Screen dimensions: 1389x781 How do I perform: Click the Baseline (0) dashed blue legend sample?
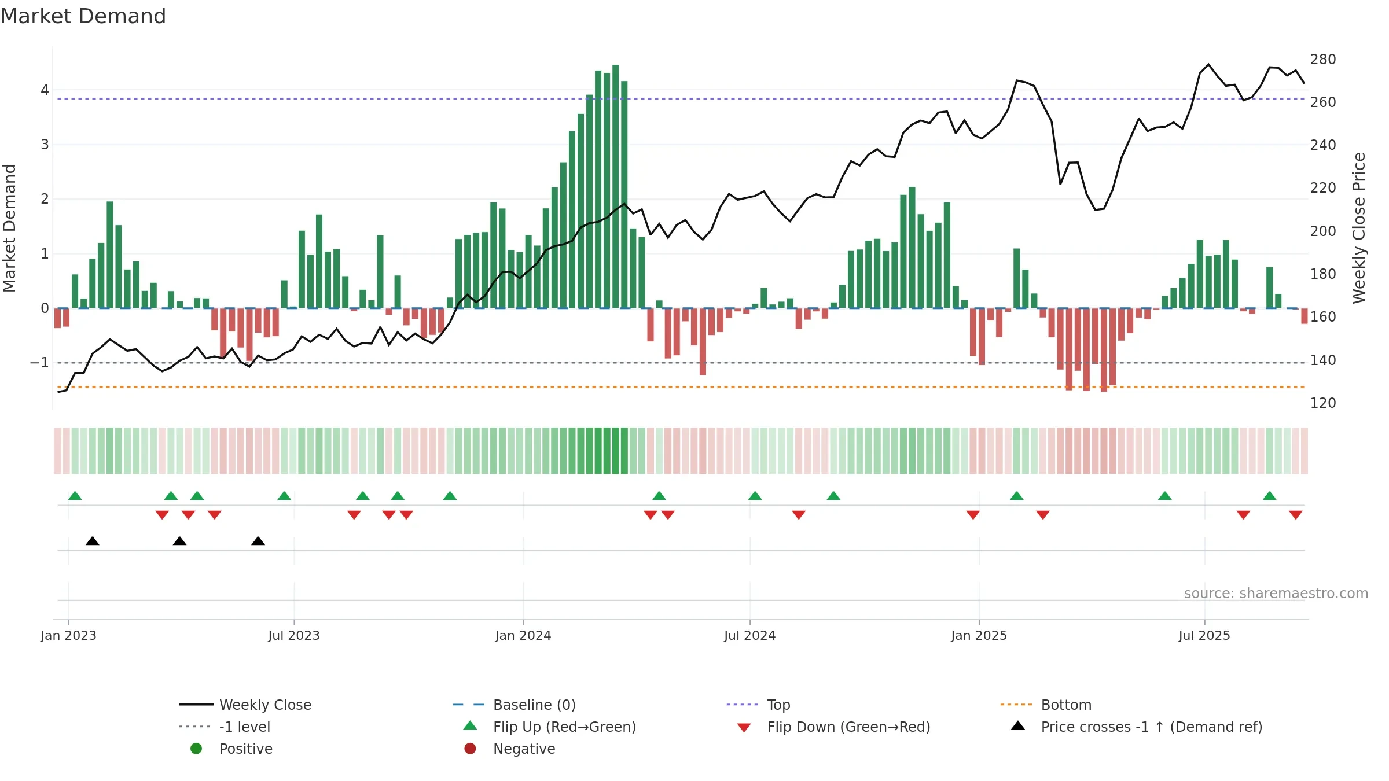(468, 705)
